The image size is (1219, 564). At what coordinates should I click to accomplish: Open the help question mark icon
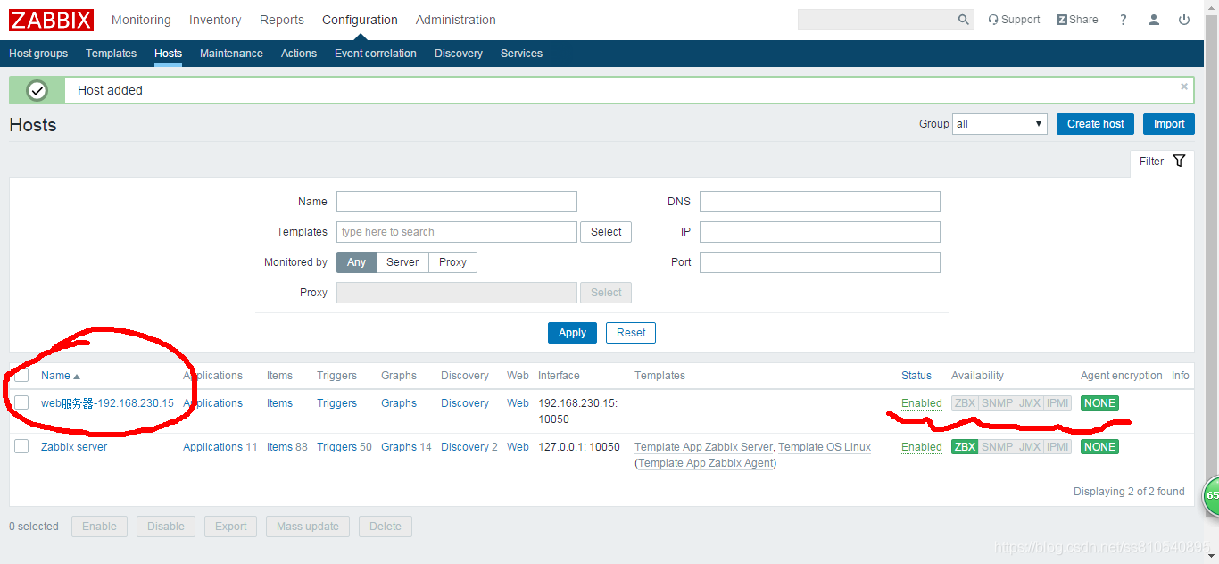coord(1124,20)
